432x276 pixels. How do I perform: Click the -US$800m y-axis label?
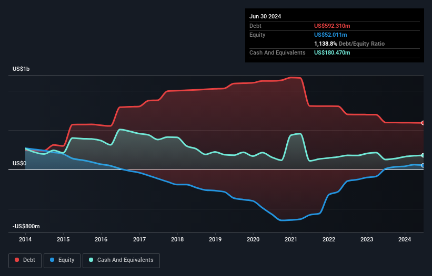coord(26,226)
